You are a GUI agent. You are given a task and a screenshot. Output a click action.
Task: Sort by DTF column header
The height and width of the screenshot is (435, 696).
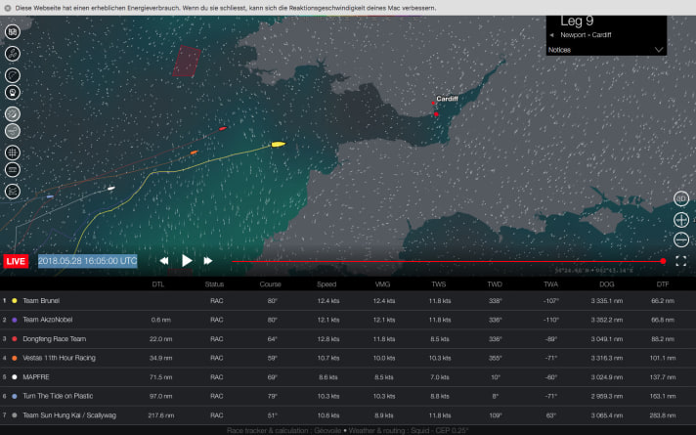[663, 284]
